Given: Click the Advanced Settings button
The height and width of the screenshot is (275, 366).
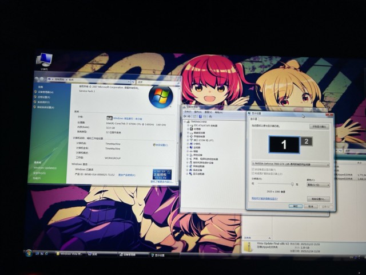Looking at the screenshot, I should point(317,199).
